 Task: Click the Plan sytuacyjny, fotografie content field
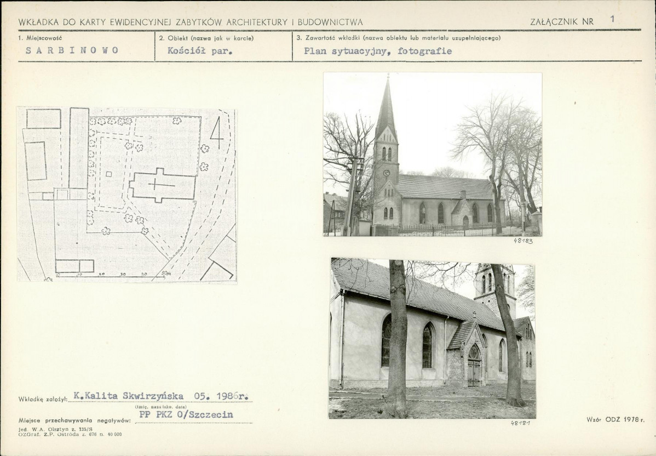(378, 51)
